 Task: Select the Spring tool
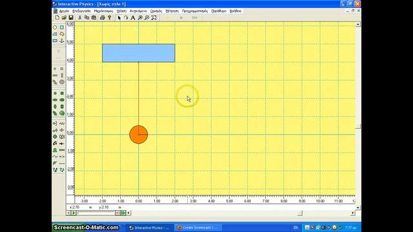pyautogui.click(x=62, y=123)
